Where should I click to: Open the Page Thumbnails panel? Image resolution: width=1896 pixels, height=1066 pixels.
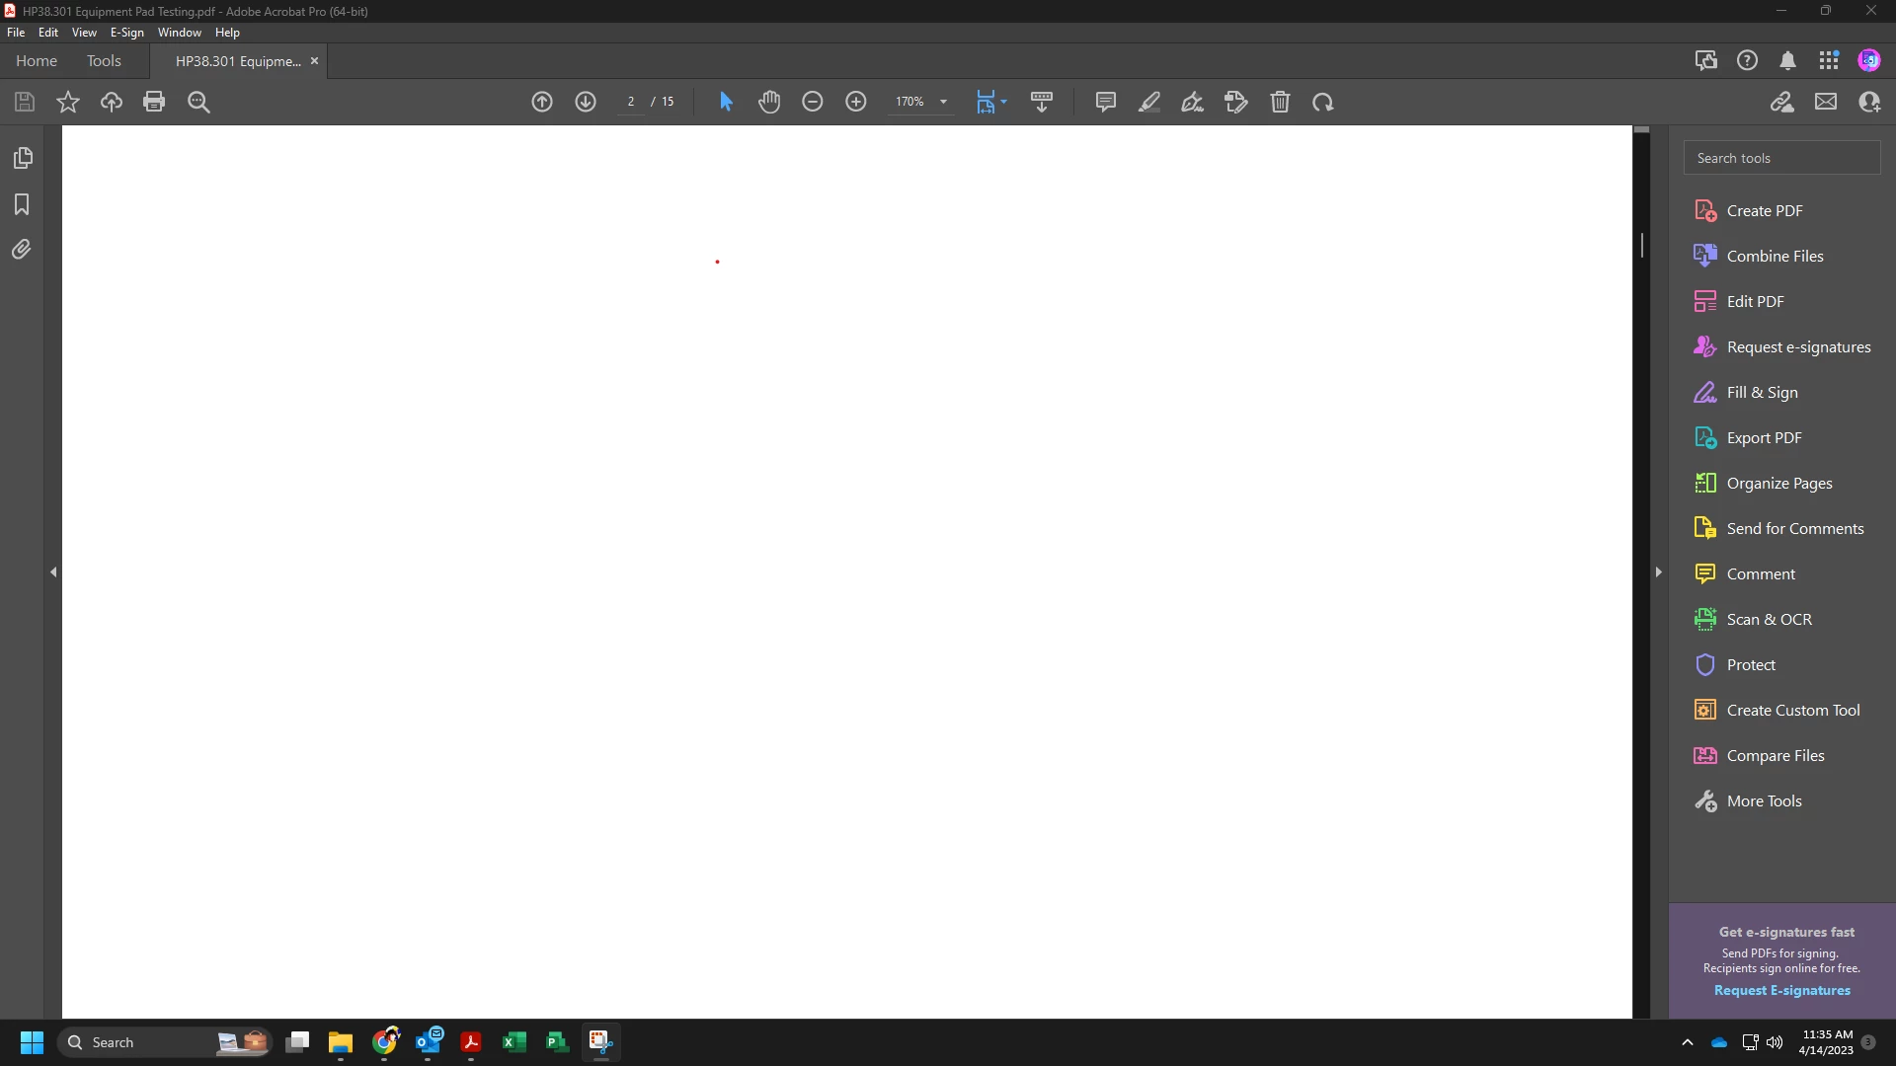[22, 158]
